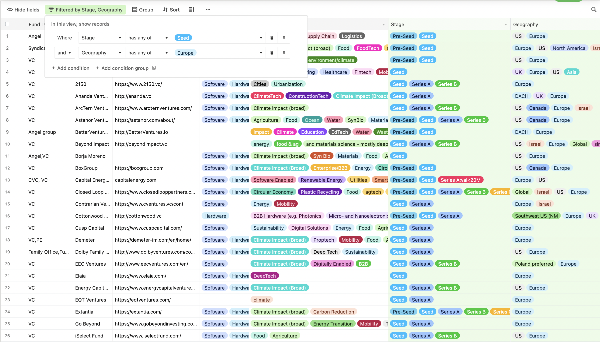Open Filtered by Stage, Geography filter
The height and width of the screenshot is (342, 600).
pyautogui.click(x=85, y=10)
